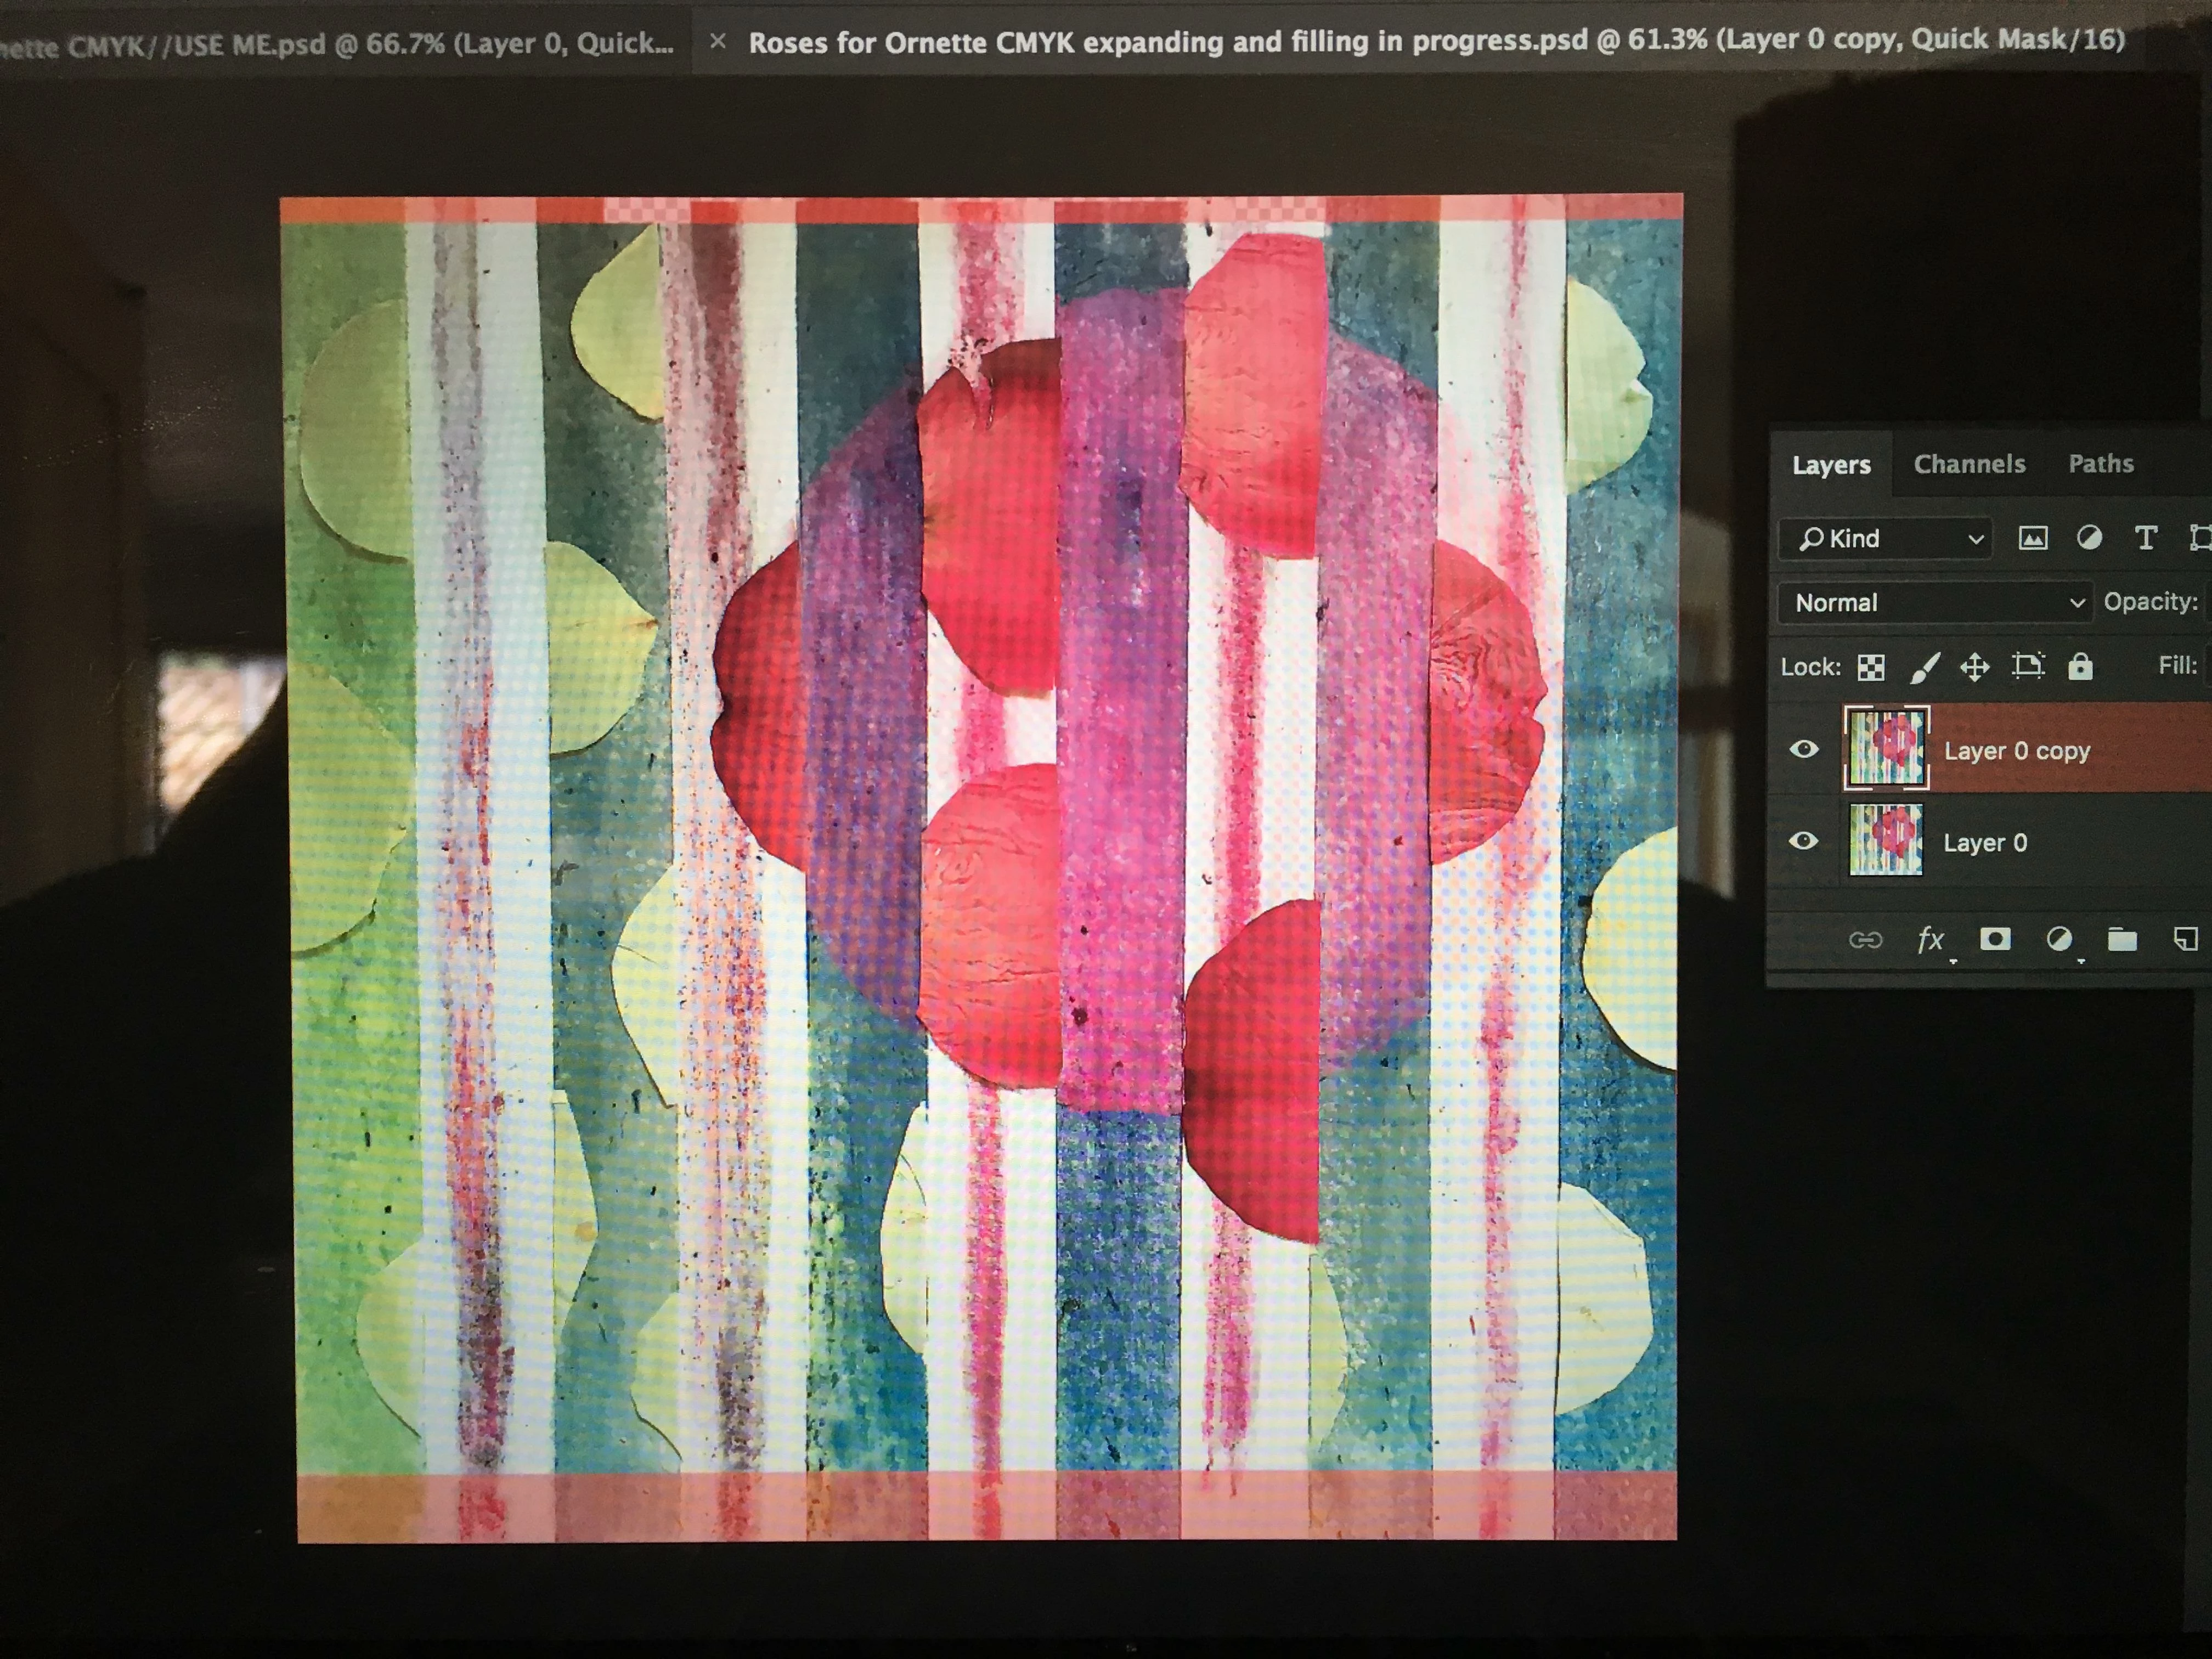The height and width of the screenshot is (1659, 2212).
Task: Hide Layer 0 with eye icon
Action: [x=1803, y=841]
